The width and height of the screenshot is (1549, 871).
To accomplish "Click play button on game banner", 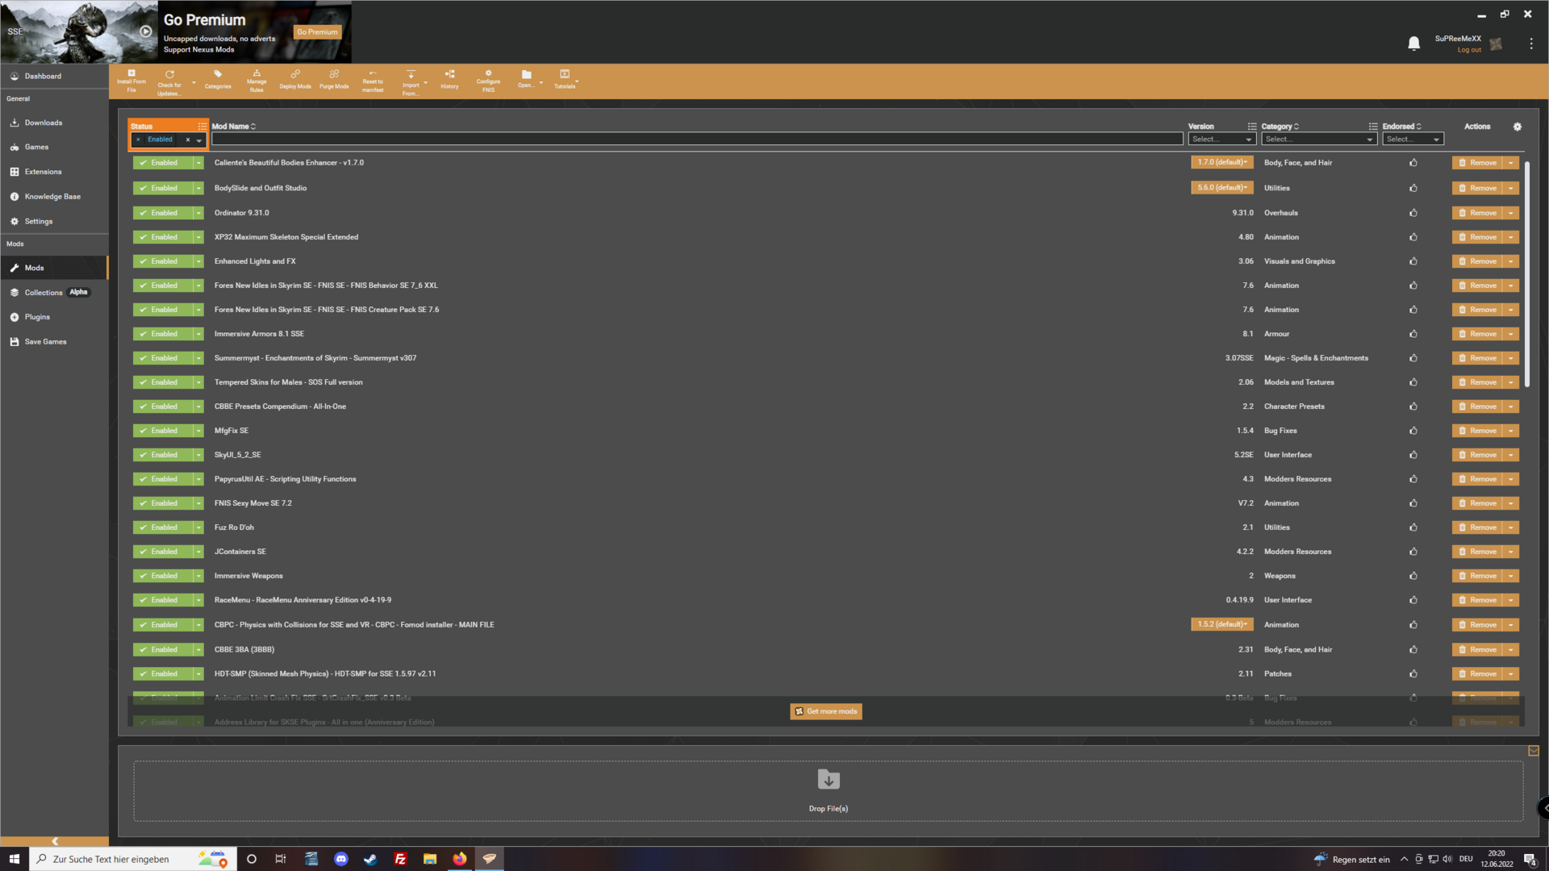I will point(145,31).
